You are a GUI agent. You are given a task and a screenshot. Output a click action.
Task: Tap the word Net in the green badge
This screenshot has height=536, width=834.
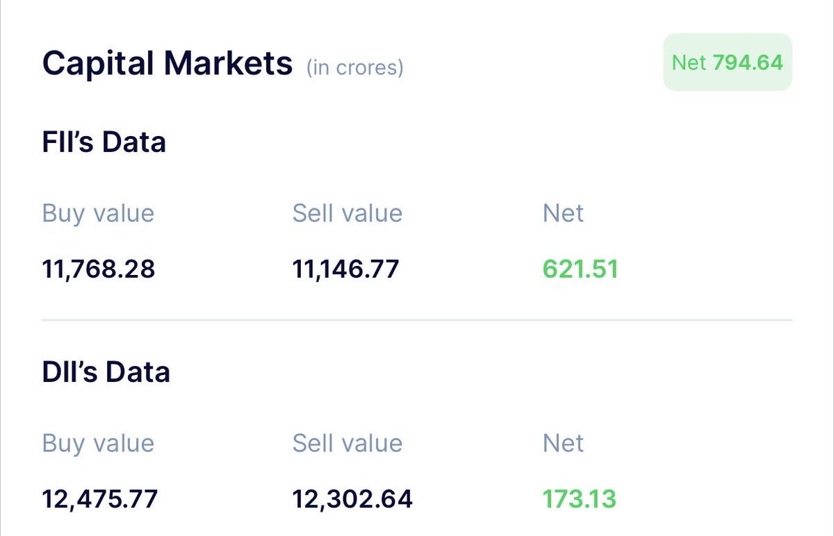pos(689,62)
